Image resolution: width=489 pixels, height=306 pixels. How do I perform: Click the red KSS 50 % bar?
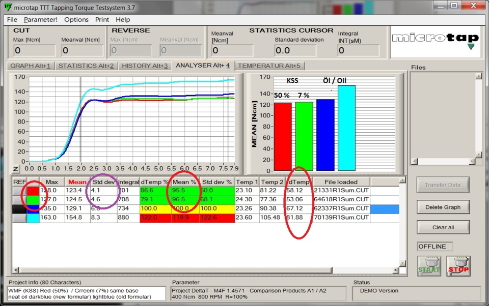tap(283, 137)
